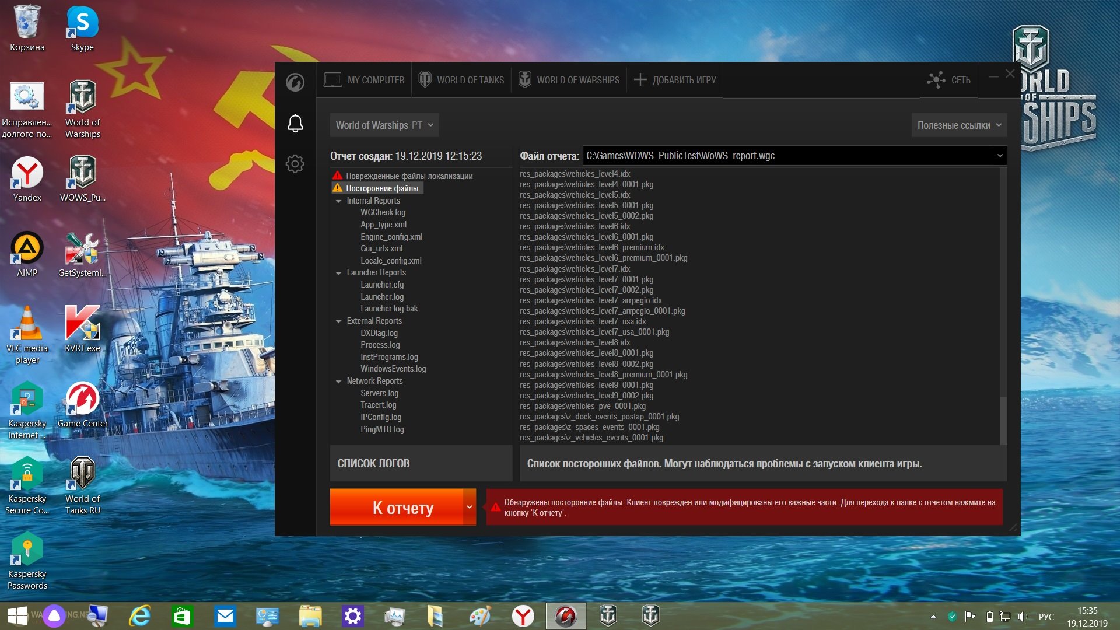The width and height of the screenshot is (1120, 630).
Task: Open Kaspersky Passwords desktop icon
Action: pos(27,561)
